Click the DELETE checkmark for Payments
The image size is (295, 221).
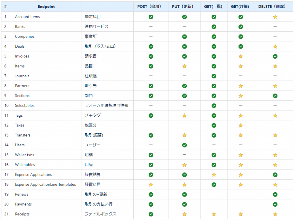pos(275,204)
